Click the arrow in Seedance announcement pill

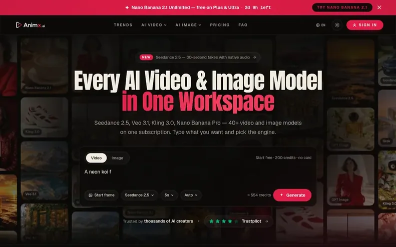pyautogui.click(x=254, y=57)
